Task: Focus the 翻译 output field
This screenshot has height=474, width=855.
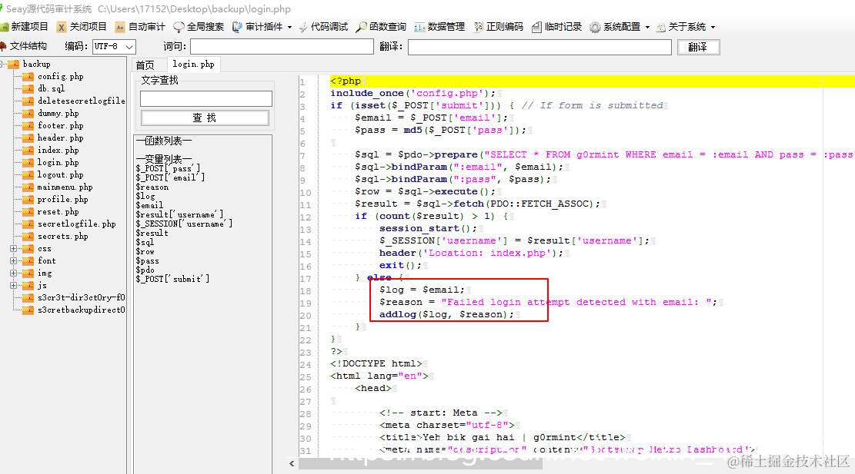Action: pos(539,47)
